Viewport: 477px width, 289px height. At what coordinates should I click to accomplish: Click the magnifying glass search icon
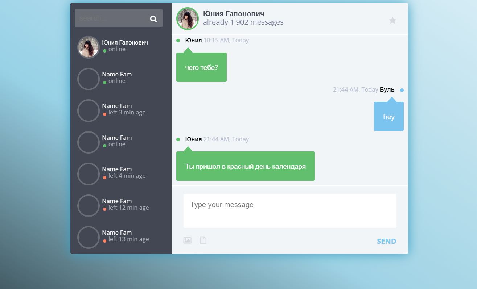(x=153, y=19)
